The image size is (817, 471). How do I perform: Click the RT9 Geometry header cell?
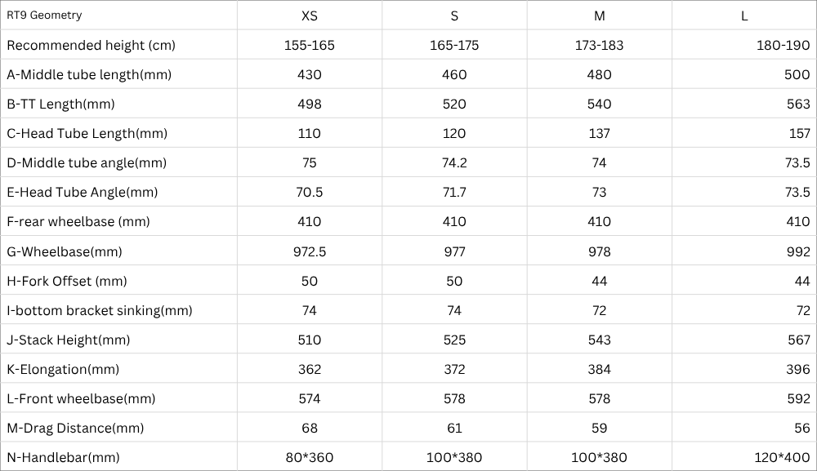[x=44, y=16]
